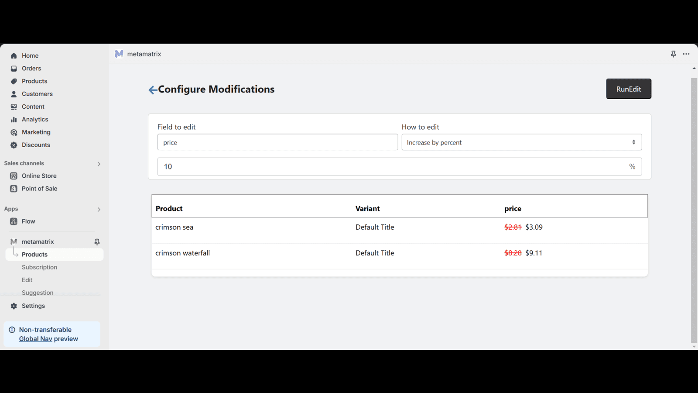Viewport: 698px width, 393px height.
Task: Follow the Global Nav link
Action: point(35,339)
